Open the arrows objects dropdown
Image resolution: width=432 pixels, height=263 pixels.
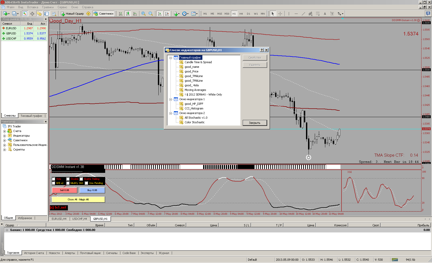tap(340, 14)
